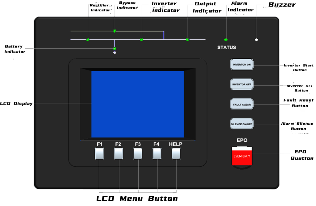Choose the F3 menu key
Viewport: 316px width, 206px height.
[x=138, y=154]
